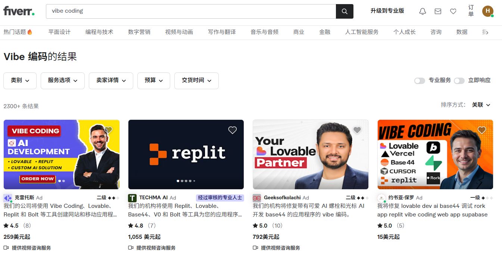Click video icon under 792美元起 gig
502x259 pixels.
click(x=255, y=247)
